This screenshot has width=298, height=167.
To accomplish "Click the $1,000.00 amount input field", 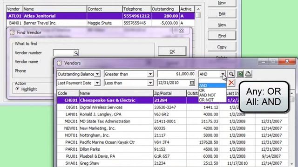I will point(176,74).
